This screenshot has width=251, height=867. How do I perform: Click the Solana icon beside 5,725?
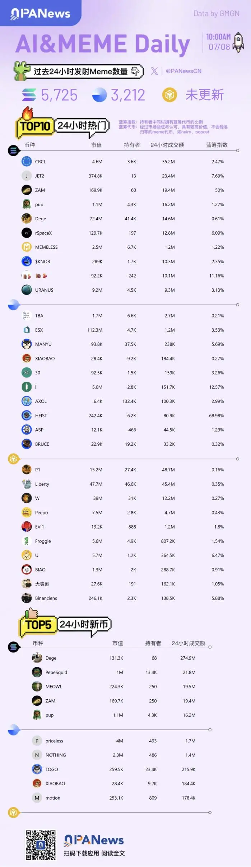point(29,95)
